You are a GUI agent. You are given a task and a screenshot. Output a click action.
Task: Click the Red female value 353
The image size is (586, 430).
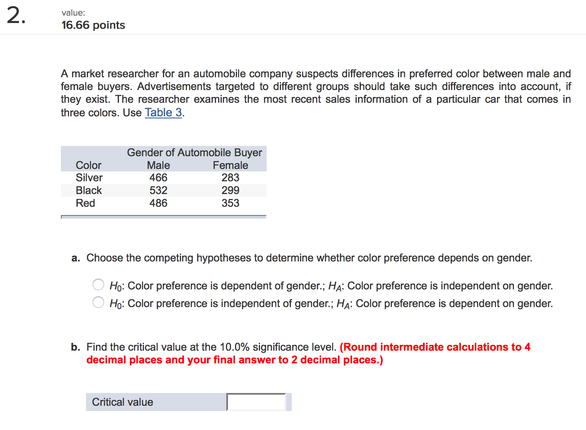[x=230, y=203]
